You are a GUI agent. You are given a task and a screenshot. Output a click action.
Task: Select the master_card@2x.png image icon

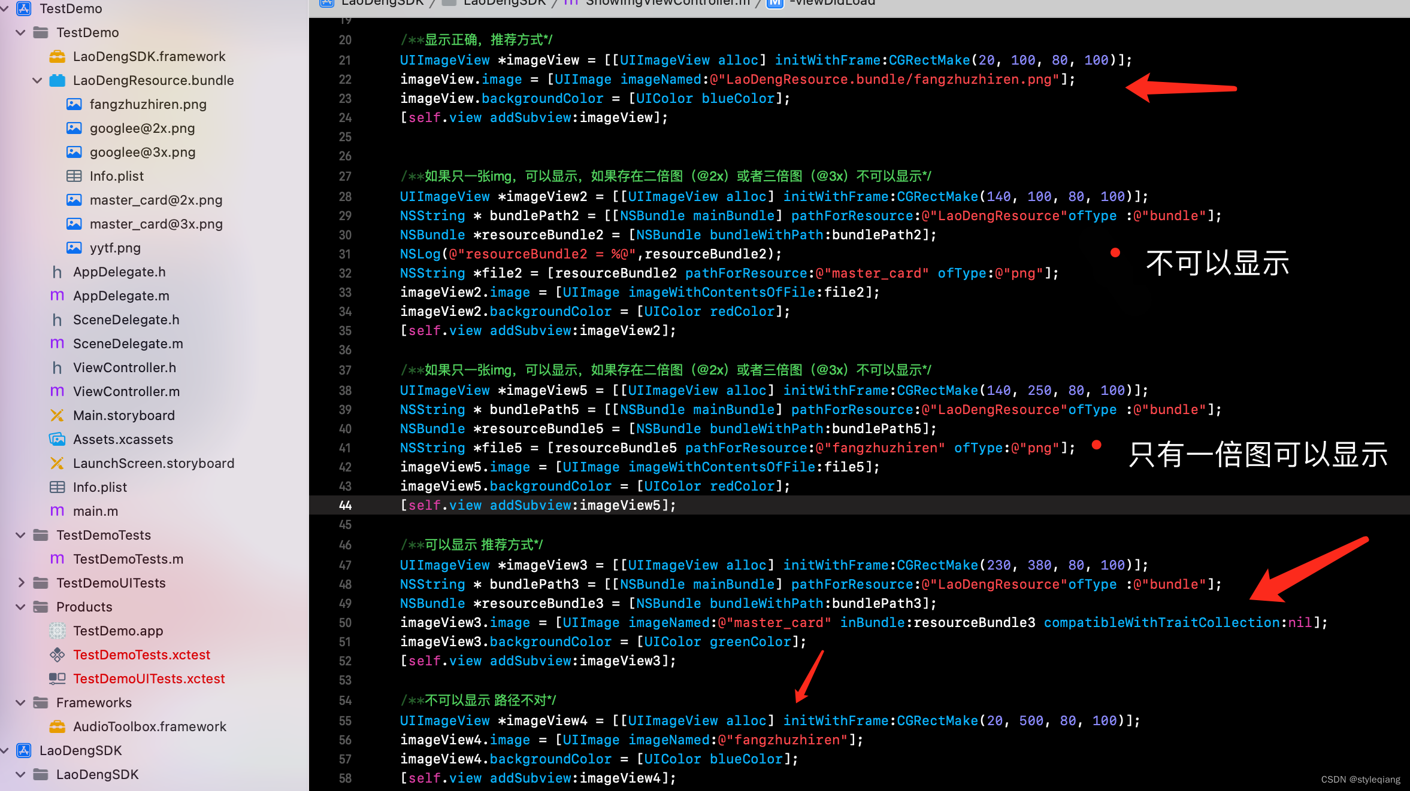(74, 200)
